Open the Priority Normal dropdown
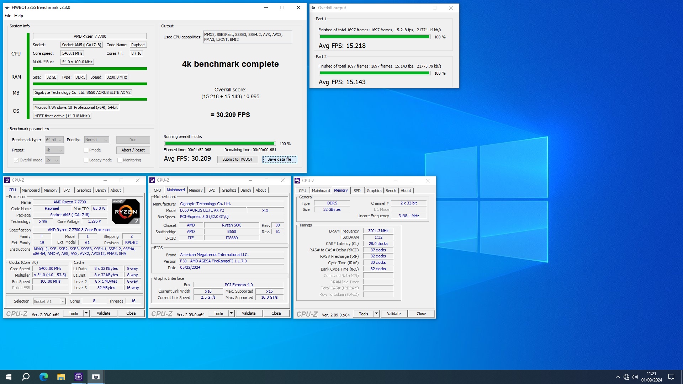683x384 pixels. coord(96,140)
